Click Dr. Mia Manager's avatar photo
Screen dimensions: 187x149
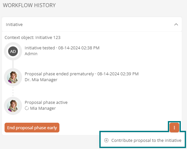pyautogui.click(x=13, y=77)
